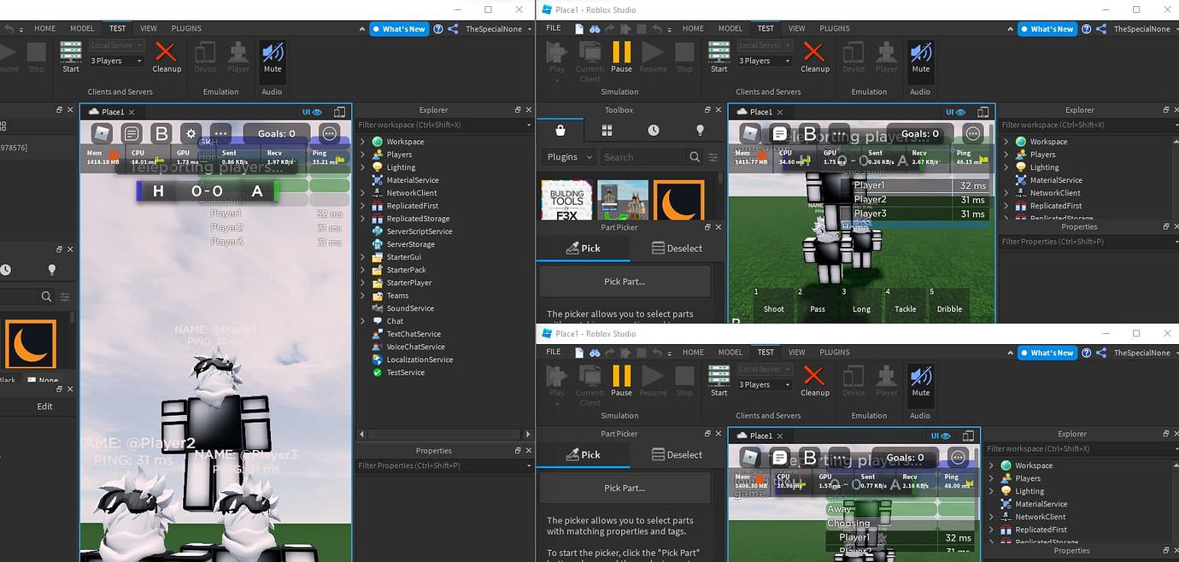Select SoundService in left window Explorer
This screenshot has width=1179, height=562.
(409, 308)
